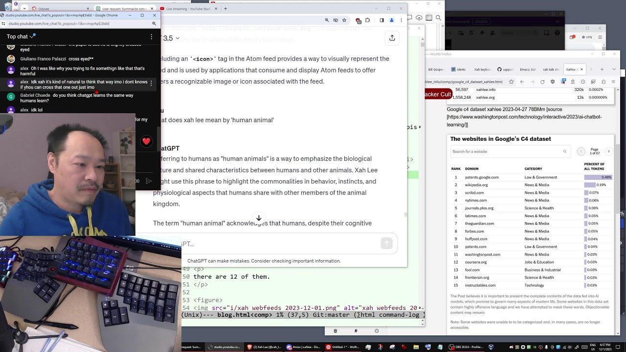The height and width of the screenshot is (352, 626).
Task: Switch to User request: Summarize tab
Action: (x=125, y=8)
